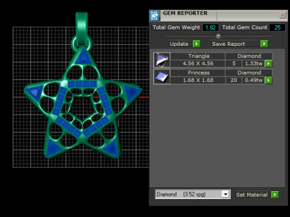Collapse the panel using round arrow handle
The image size is (290, 217).
[x=218, y=36]
